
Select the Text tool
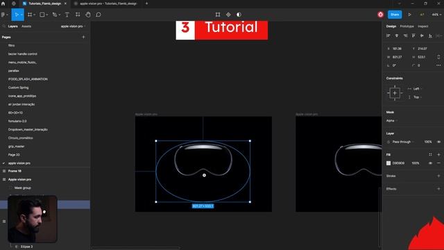[x=67, y=15]
